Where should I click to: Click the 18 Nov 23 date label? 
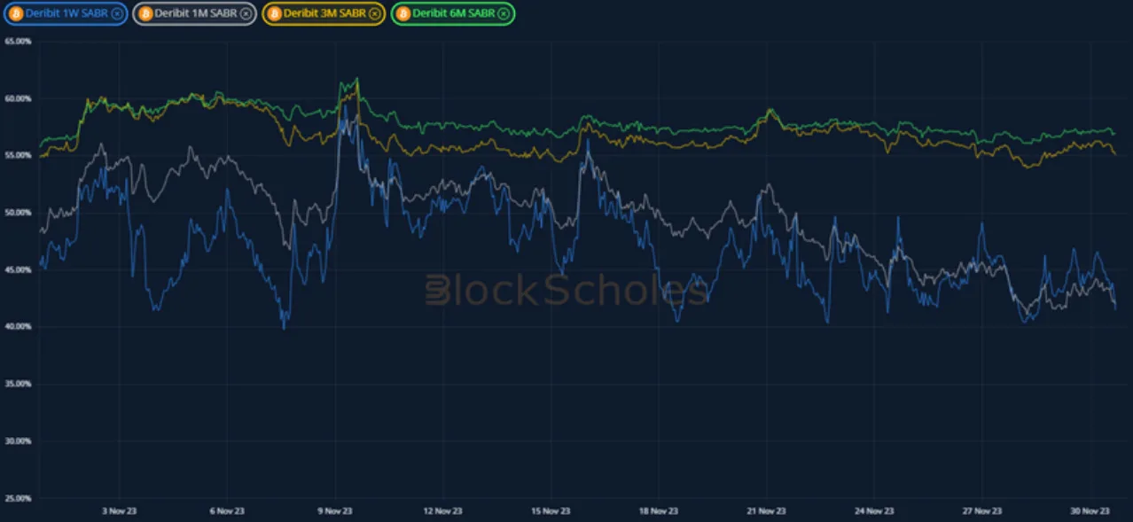[x=659, y=510]
